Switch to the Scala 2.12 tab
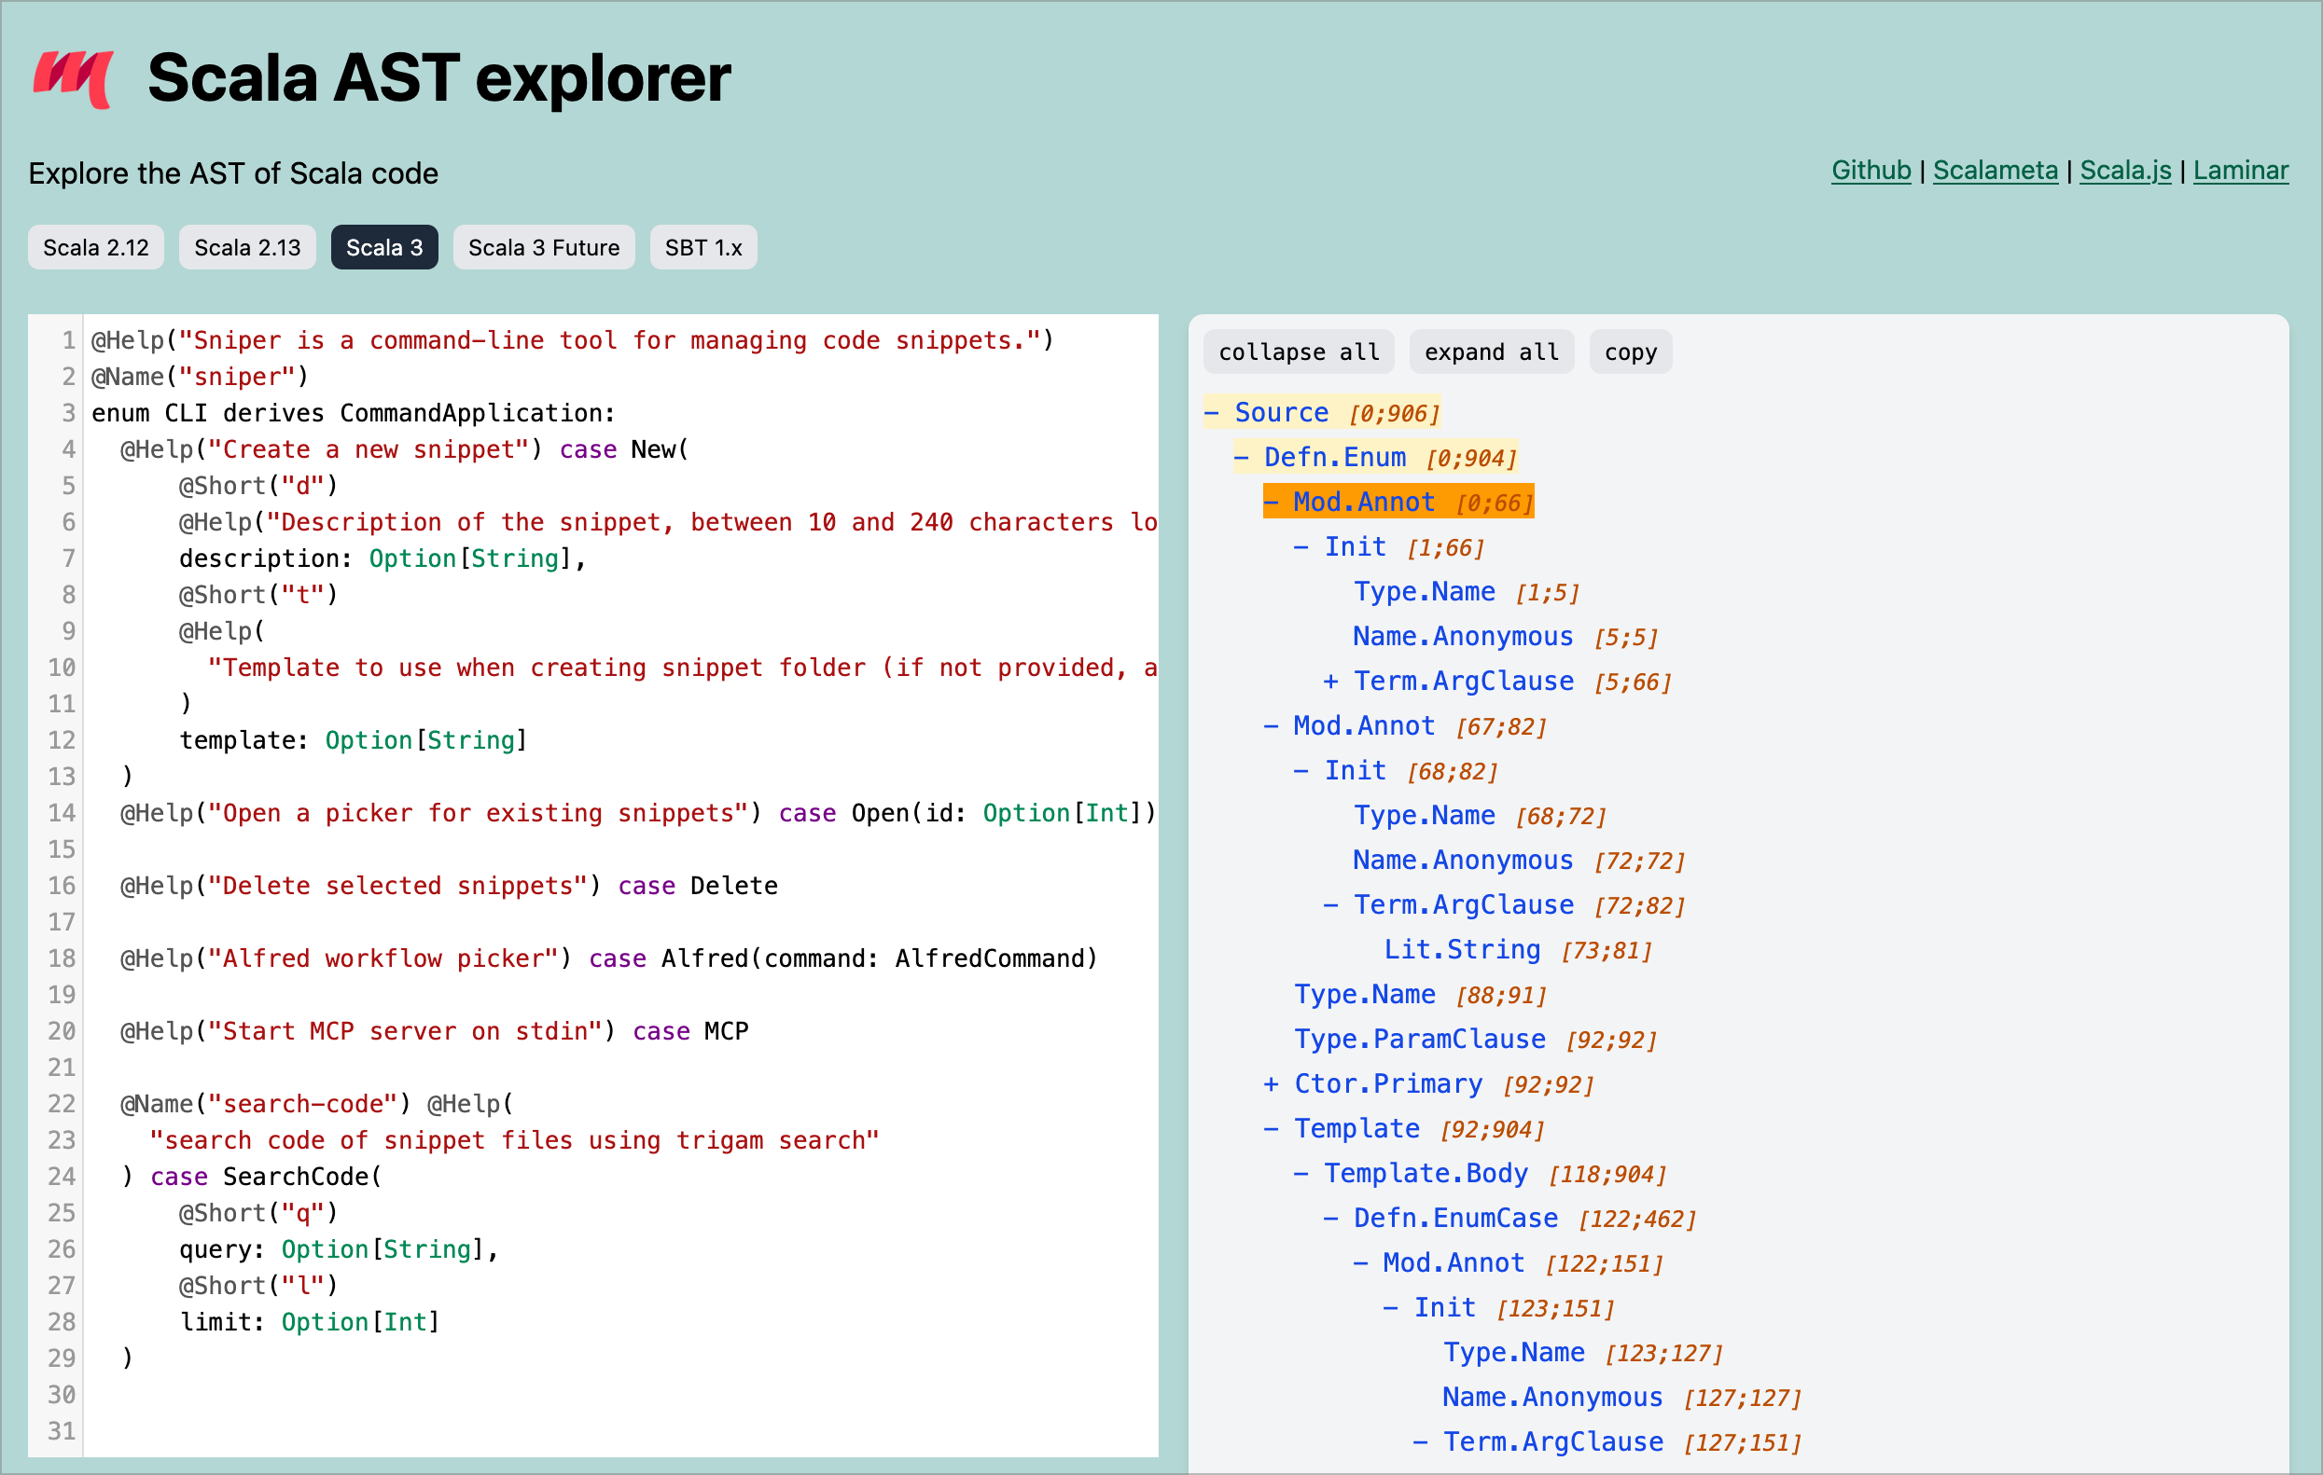This screenshot has width=2323, height=1475. pyautogui.click(x=95, y=247)
